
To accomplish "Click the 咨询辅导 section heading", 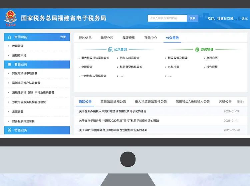I will click(x=207, y=50).
